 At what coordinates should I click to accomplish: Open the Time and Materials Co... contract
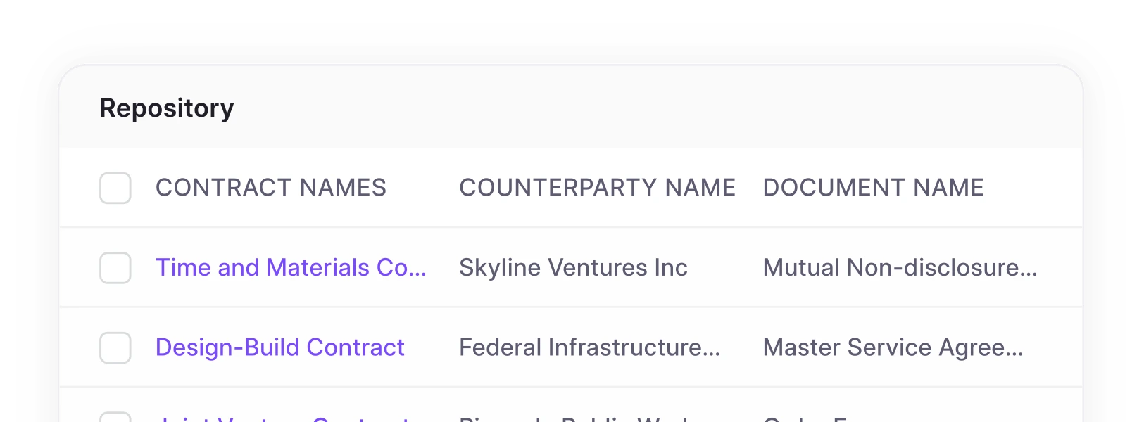291,268
